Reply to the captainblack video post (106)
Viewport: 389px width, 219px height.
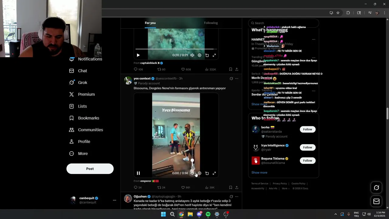[x=138, y=69]
